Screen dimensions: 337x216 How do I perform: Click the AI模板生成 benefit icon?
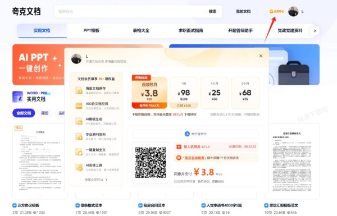pos(79,121)
